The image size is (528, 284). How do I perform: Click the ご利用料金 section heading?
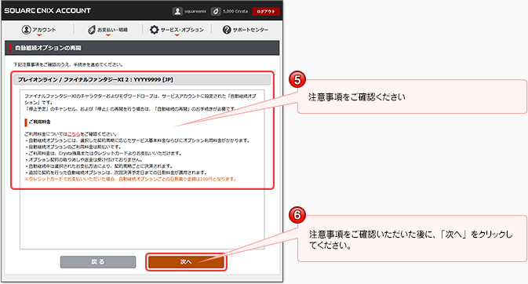pos(40,122)
